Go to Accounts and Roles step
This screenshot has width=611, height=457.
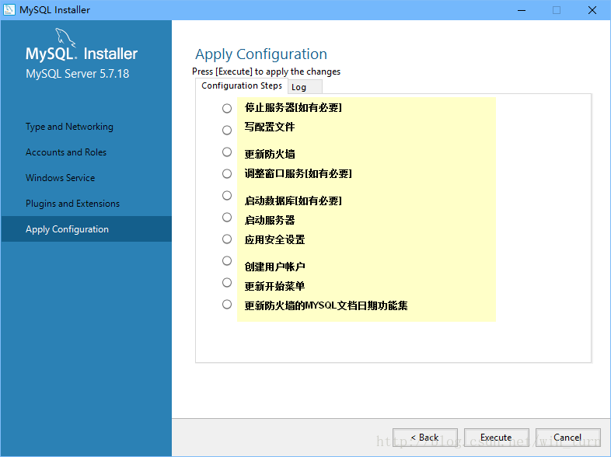[x=66, y=152]
